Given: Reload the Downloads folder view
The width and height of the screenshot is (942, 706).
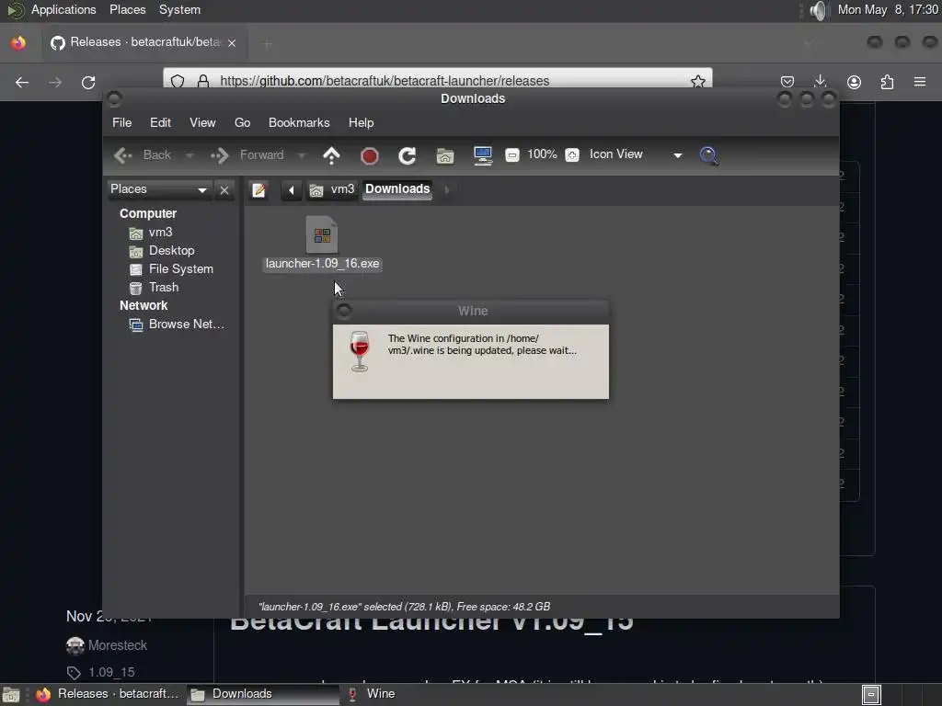Looking at the screenshot, I should 408,156.
